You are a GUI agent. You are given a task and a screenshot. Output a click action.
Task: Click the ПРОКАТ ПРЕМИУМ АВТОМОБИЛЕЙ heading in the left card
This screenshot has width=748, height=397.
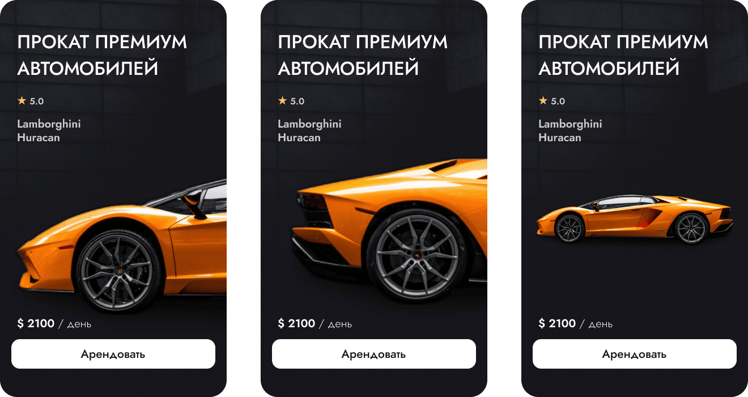point(102,55)
